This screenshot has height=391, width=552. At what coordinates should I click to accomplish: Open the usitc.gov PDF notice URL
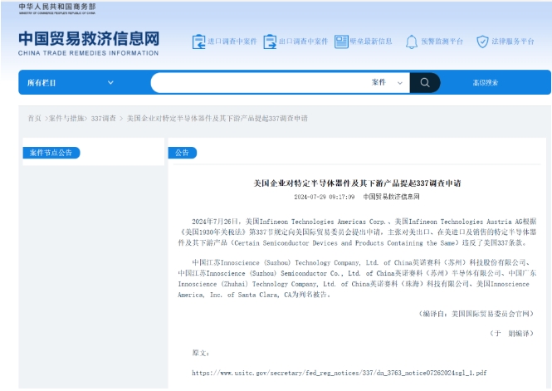(x=340, y=373)
